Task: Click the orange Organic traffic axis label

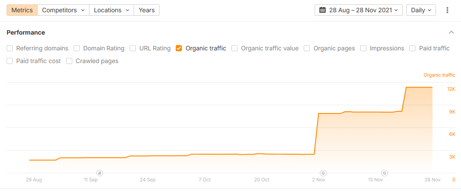Action: pyautogui.click(x=439, y=75)
